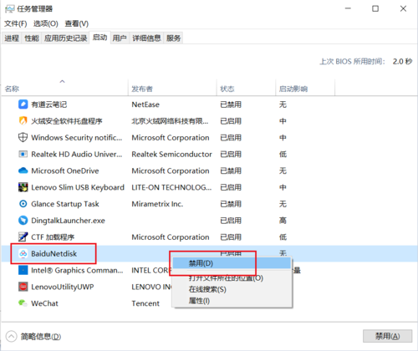Viewport: 418px width, 351px height.
Task: Click the Mirametrix Inc. publisher cell
Action: 157,204
